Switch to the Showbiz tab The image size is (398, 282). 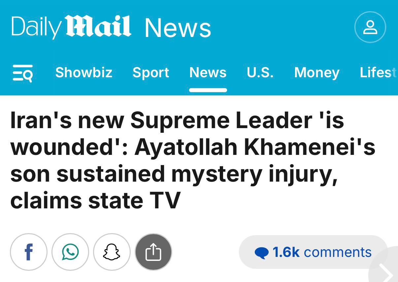click(84, 72)
